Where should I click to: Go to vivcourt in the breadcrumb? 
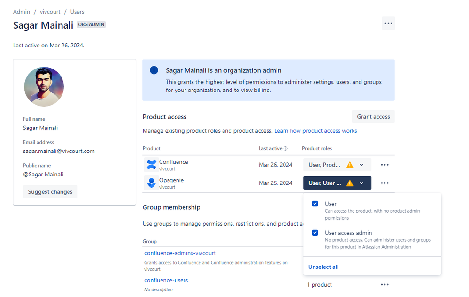(50, 12)
